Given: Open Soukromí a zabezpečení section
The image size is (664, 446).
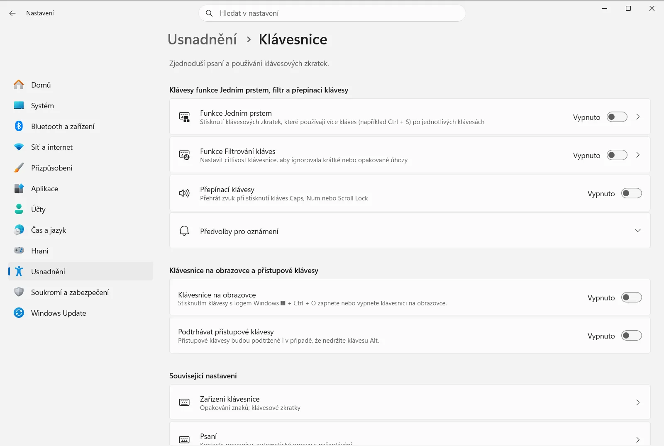Looking at the screenshot, I should 81,292.
